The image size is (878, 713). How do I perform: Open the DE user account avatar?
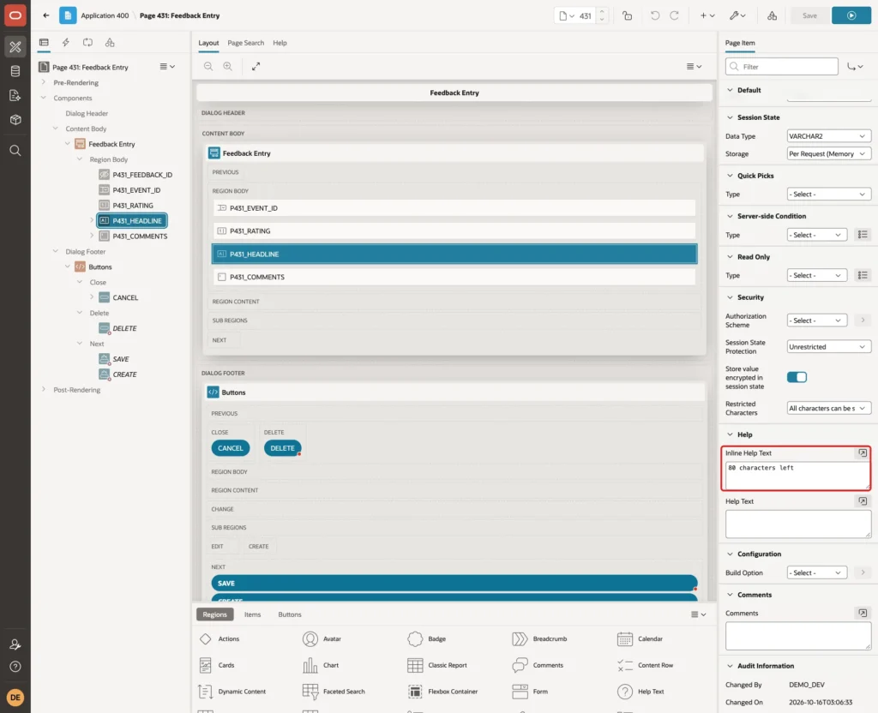[15, 698]
